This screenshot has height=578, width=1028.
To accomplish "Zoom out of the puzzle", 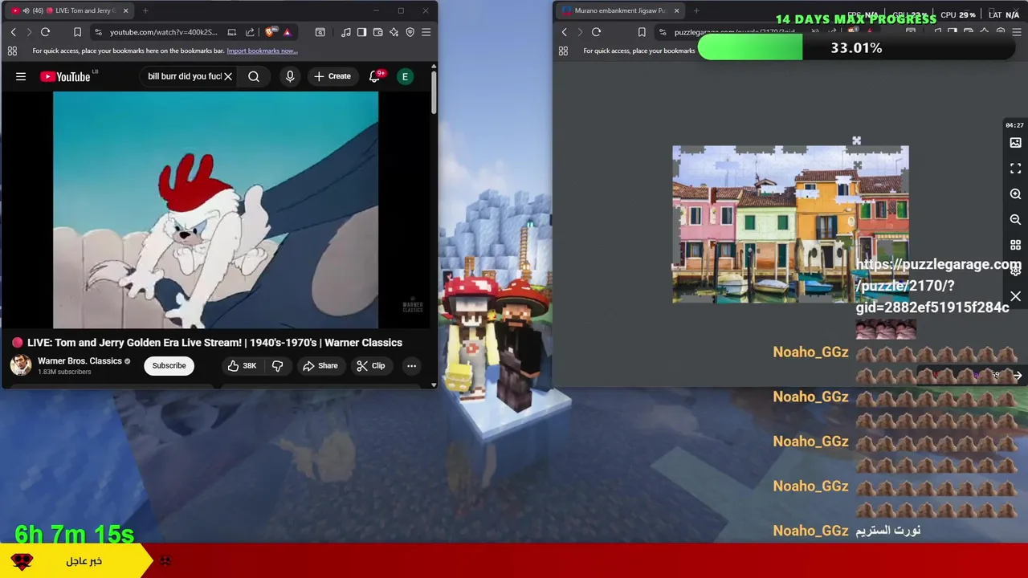I will (x=1015, y=219).
